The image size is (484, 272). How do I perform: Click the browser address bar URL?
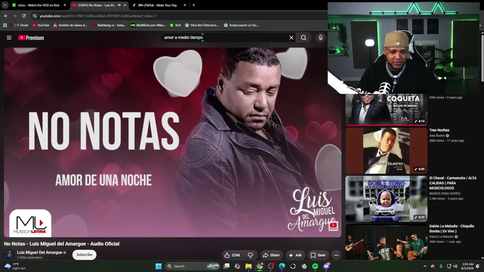coord(98,16)
